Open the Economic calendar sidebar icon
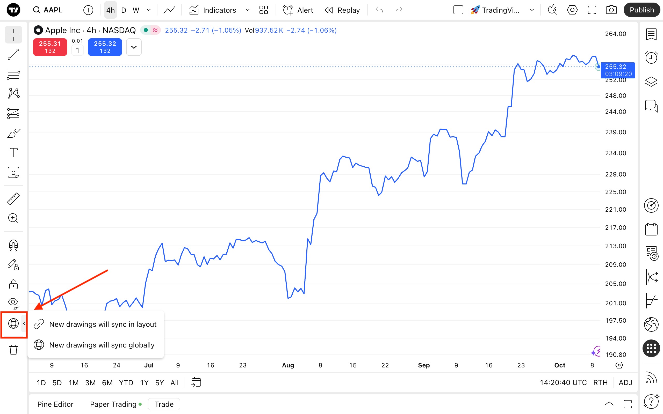Viewport: 663px width, 414px height. (x=651, y=229)
